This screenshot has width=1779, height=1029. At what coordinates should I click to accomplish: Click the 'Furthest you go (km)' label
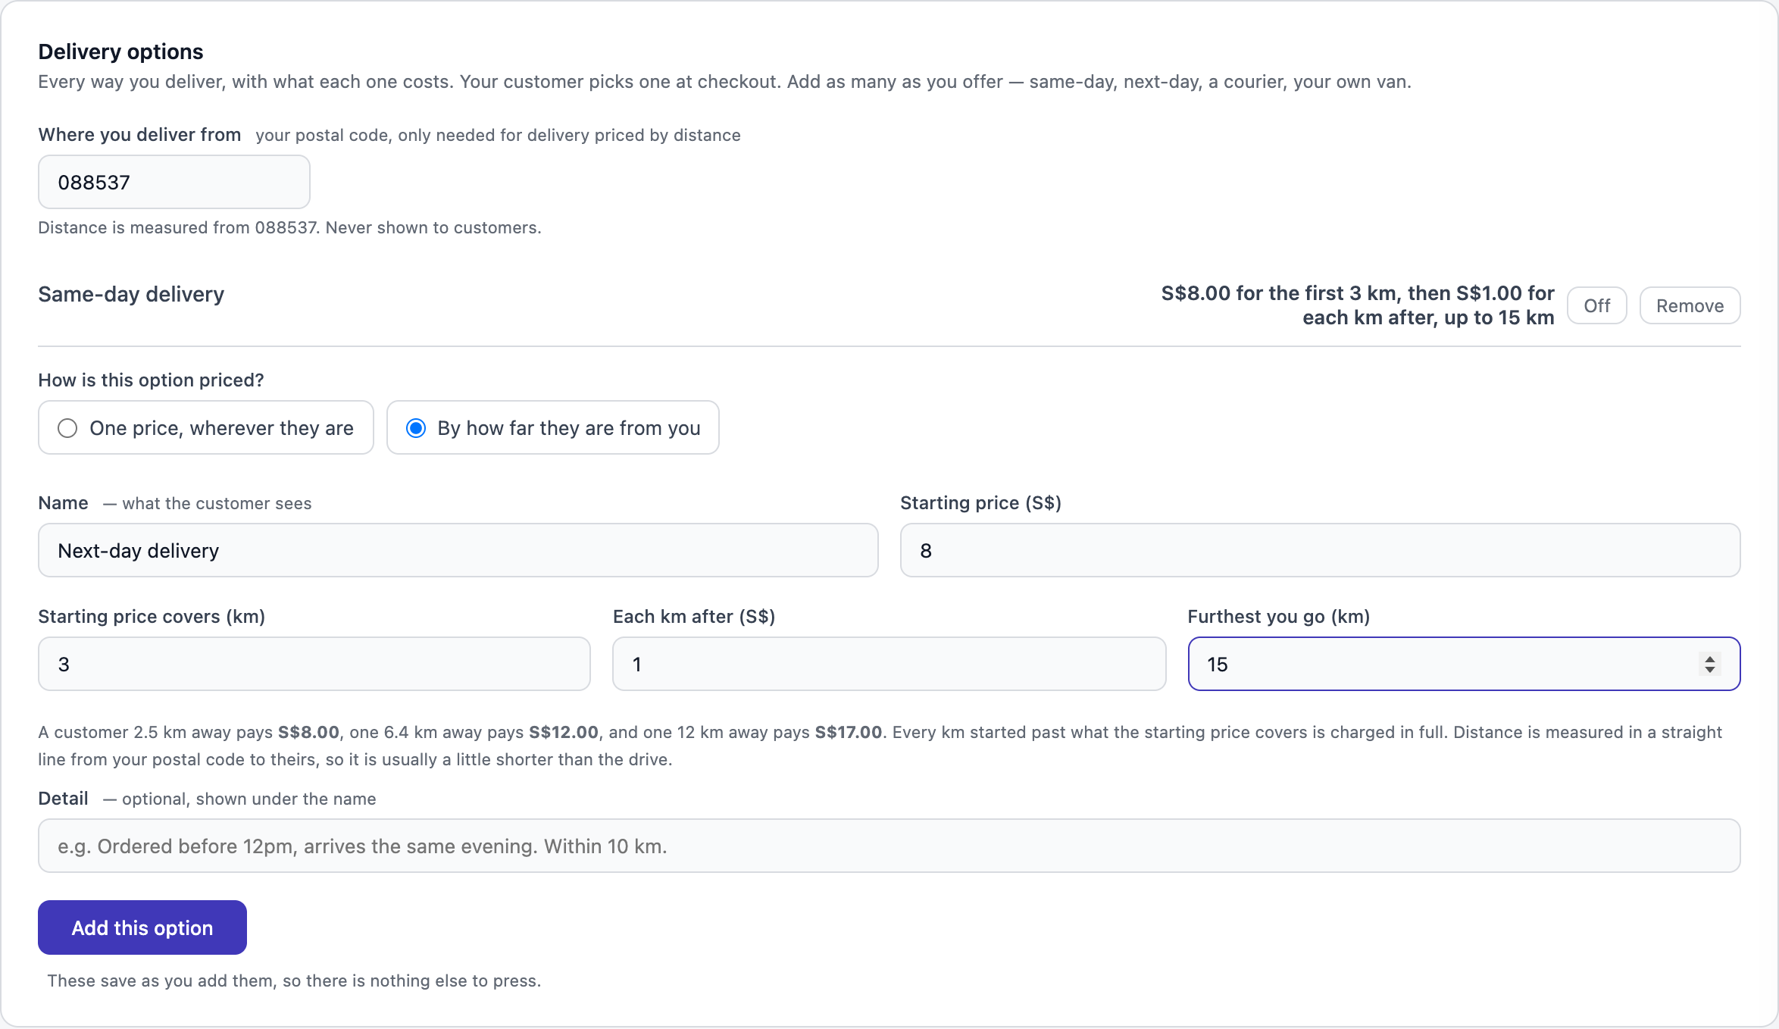(x=1279, y=617)
